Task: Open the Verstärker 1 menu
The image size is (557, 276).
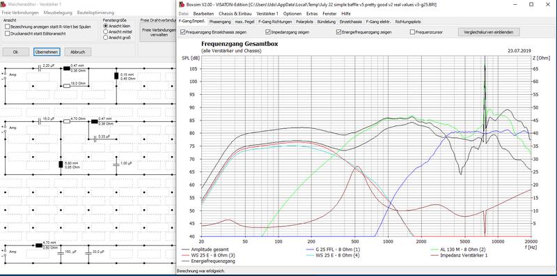Action: click(267, 13)
